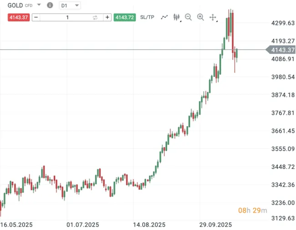The width and height of the screenshot is (296, 230).
Task: Click the trade volume input field
Action: [67, 17]
